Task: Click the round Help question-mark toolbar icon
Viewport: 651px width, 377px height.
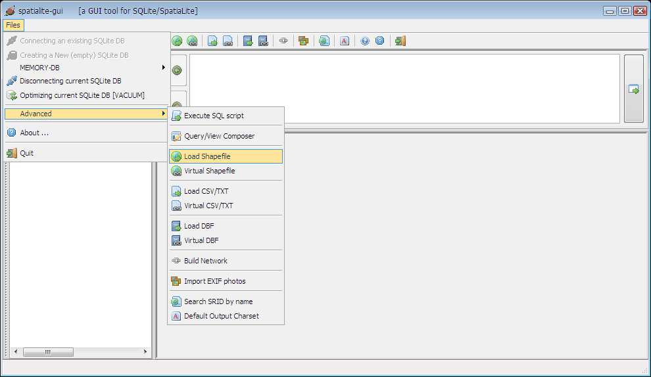Action: pos(364,41)
